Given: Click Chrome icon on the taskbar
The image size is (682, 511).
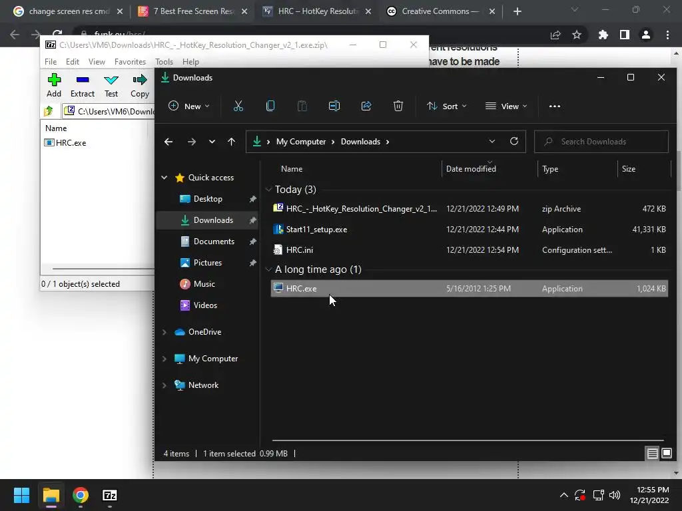Looking at the screenshot, I should 81,495.
